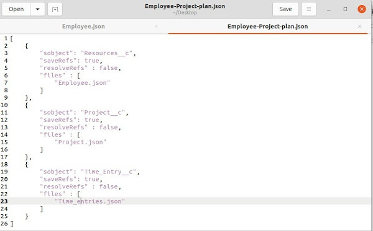This screenshot has height=231, width=373.
Task: Click the opening brace on line 10
Action: [x=27, y=105]
